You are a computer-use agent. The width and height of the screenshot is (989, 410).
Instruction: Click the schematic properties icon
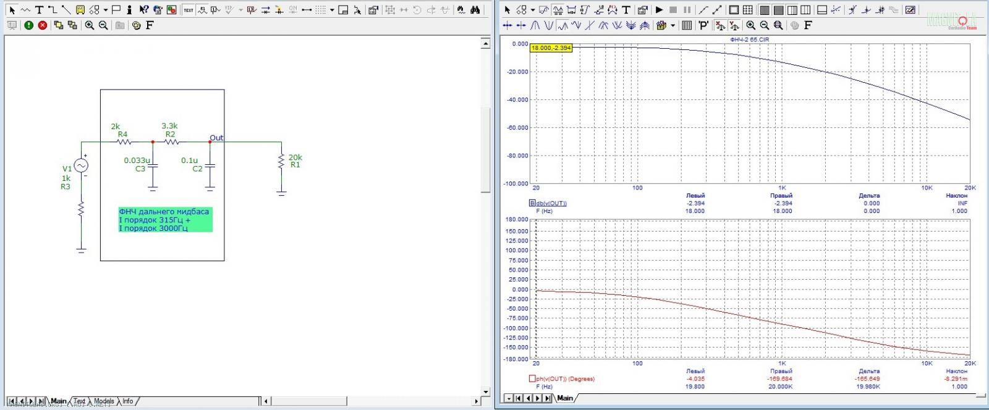point(373,10)
